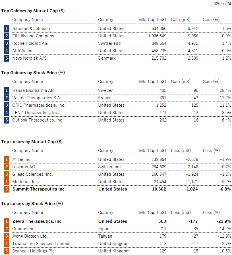Select the bolded -23.9% loss value for Zevra
232x255 pixels.
[x=224, y=221]
